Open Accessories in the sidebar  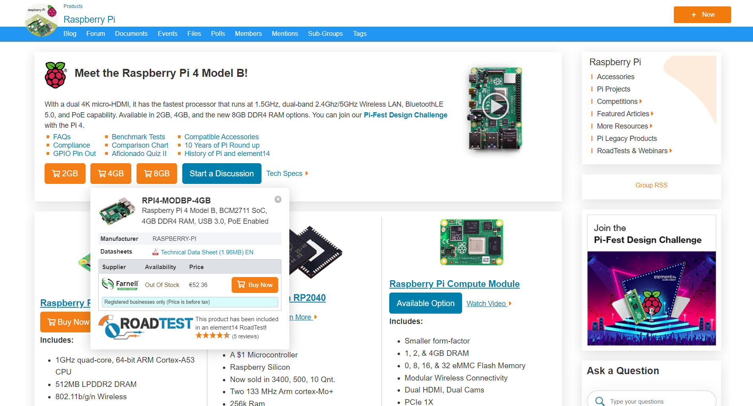click(x=615, y=77)
